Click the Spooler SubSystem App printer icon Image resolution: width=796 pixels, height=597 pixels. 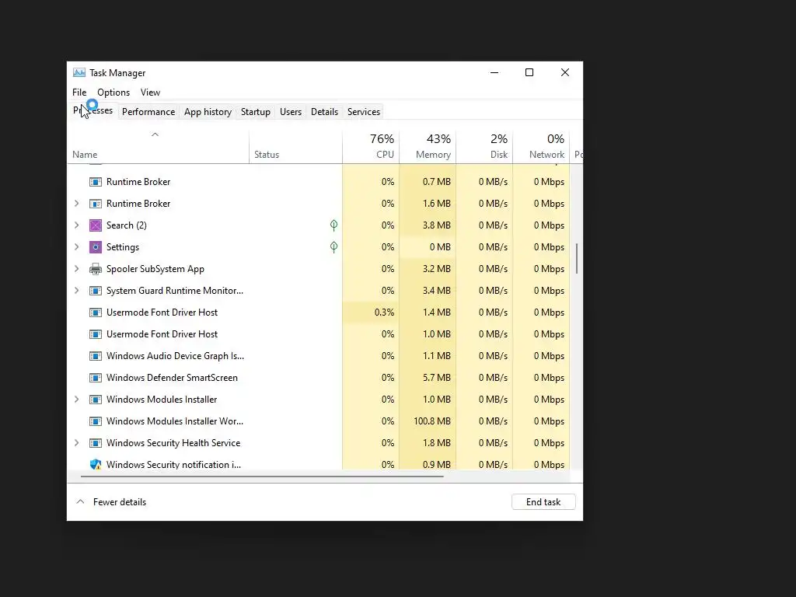(96, 269)
